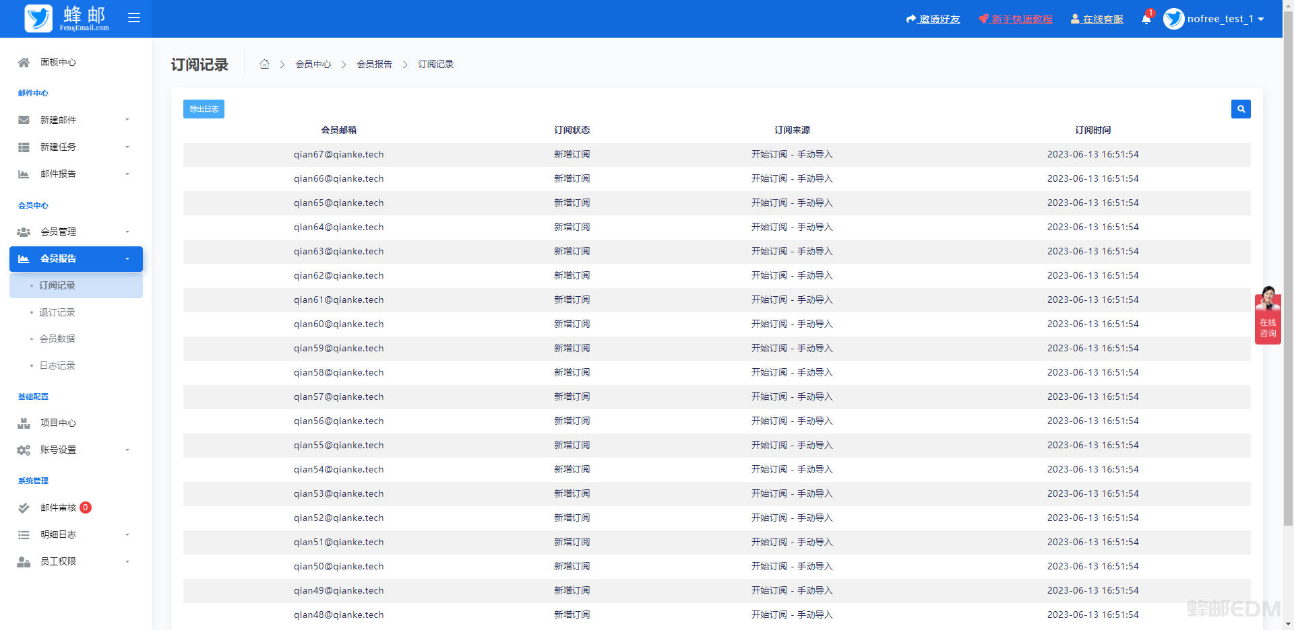Click the 导出日志 export button
Screen dimensions: 1294x630
pos(204,109)
